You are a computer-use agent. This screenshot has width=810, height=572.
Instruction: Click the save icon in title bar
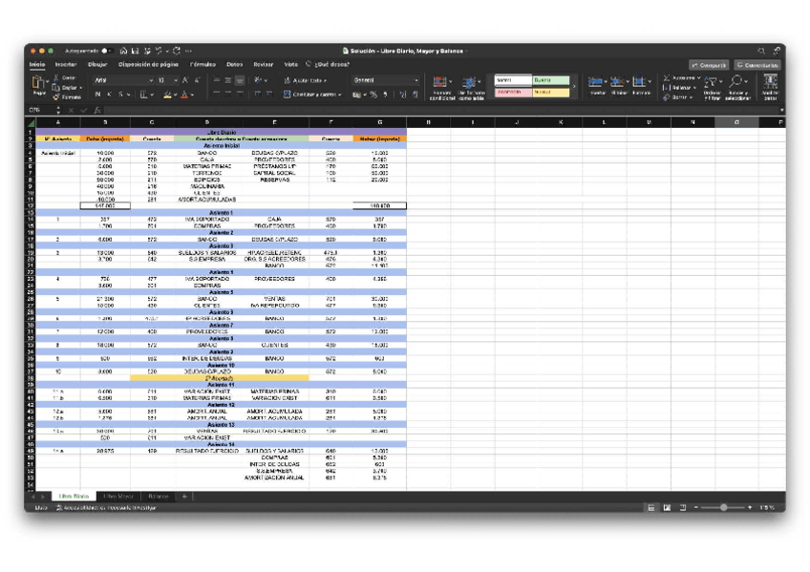[134, 51]
